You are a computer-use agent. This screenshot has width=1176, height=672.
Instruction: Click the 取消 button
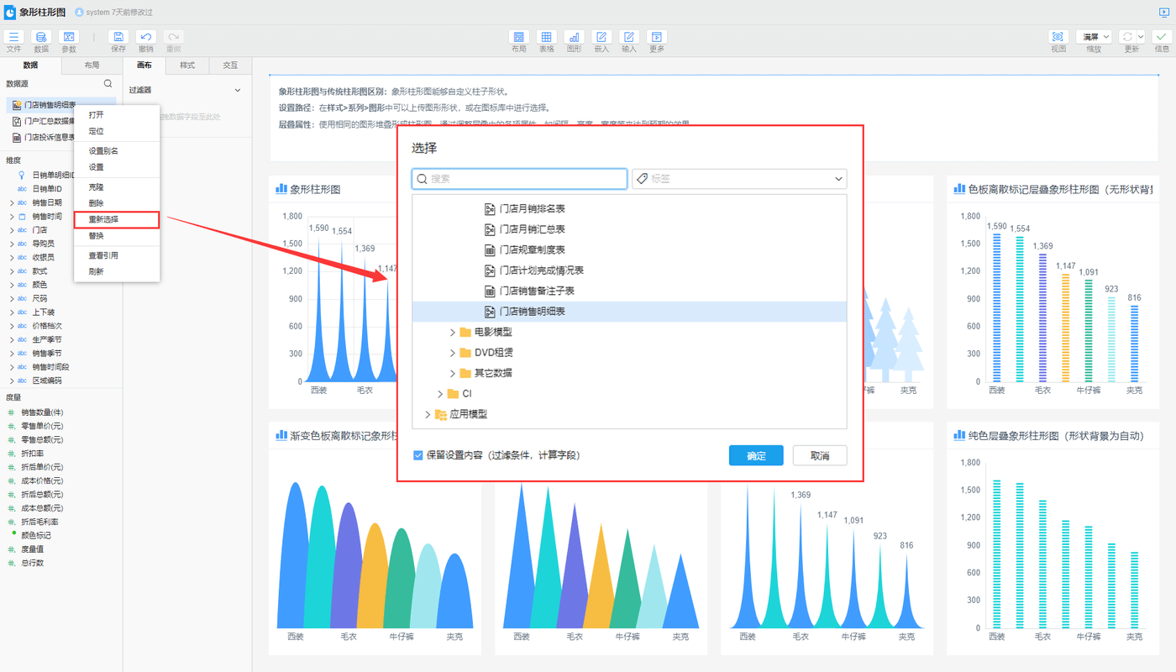tap(820, 455)
